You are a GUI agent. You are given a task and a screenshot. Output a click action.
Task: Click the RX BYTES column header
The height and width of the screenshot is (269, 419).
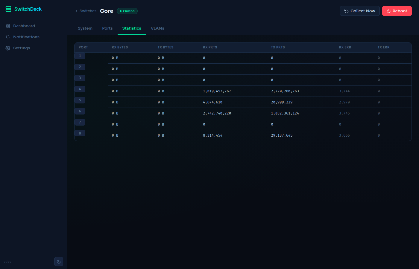click(x=120, y=48)
